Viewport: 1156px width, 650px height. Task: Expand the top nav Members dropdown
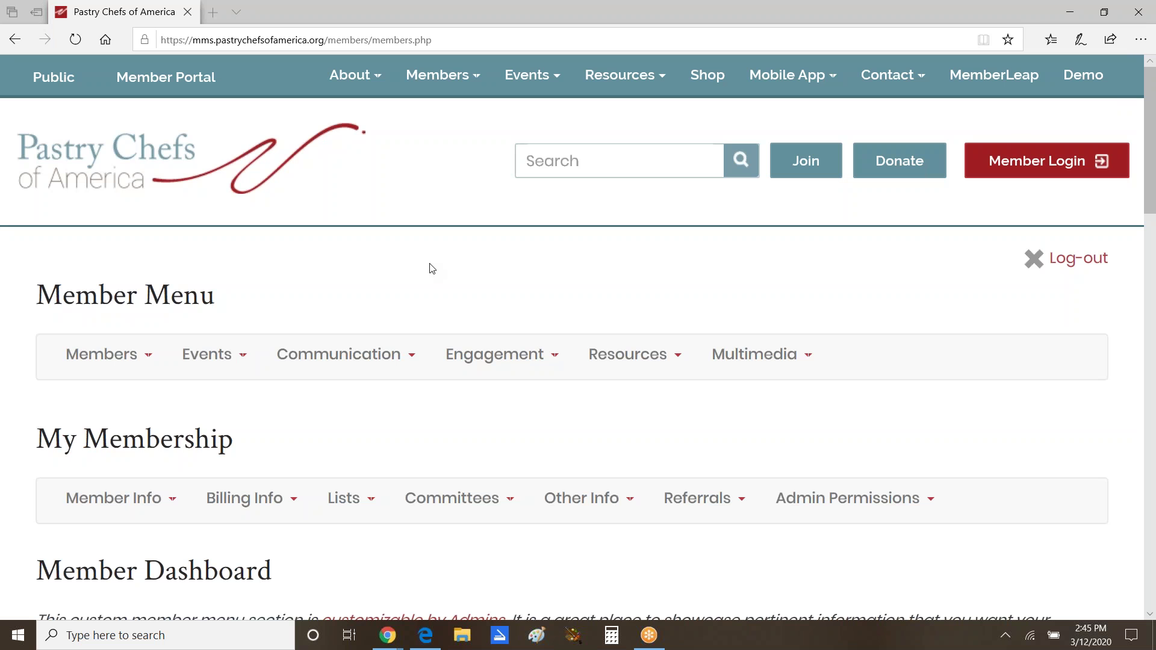pyautogui.click(x=443, y=75)
